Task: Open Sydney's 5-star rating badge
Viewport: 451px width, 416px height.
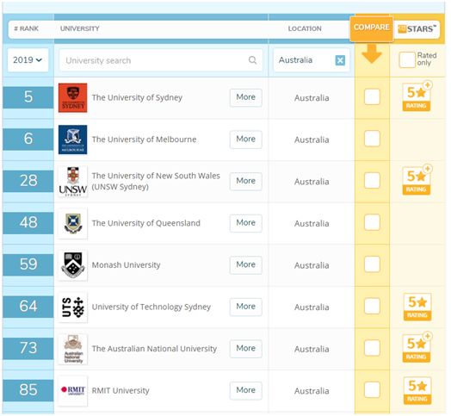Action: [417, 96]
